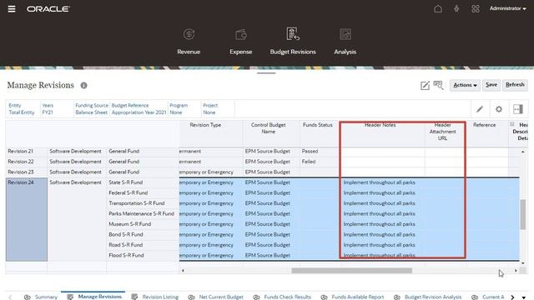
Task: Click the Save button
Action: tap(491, 85)
